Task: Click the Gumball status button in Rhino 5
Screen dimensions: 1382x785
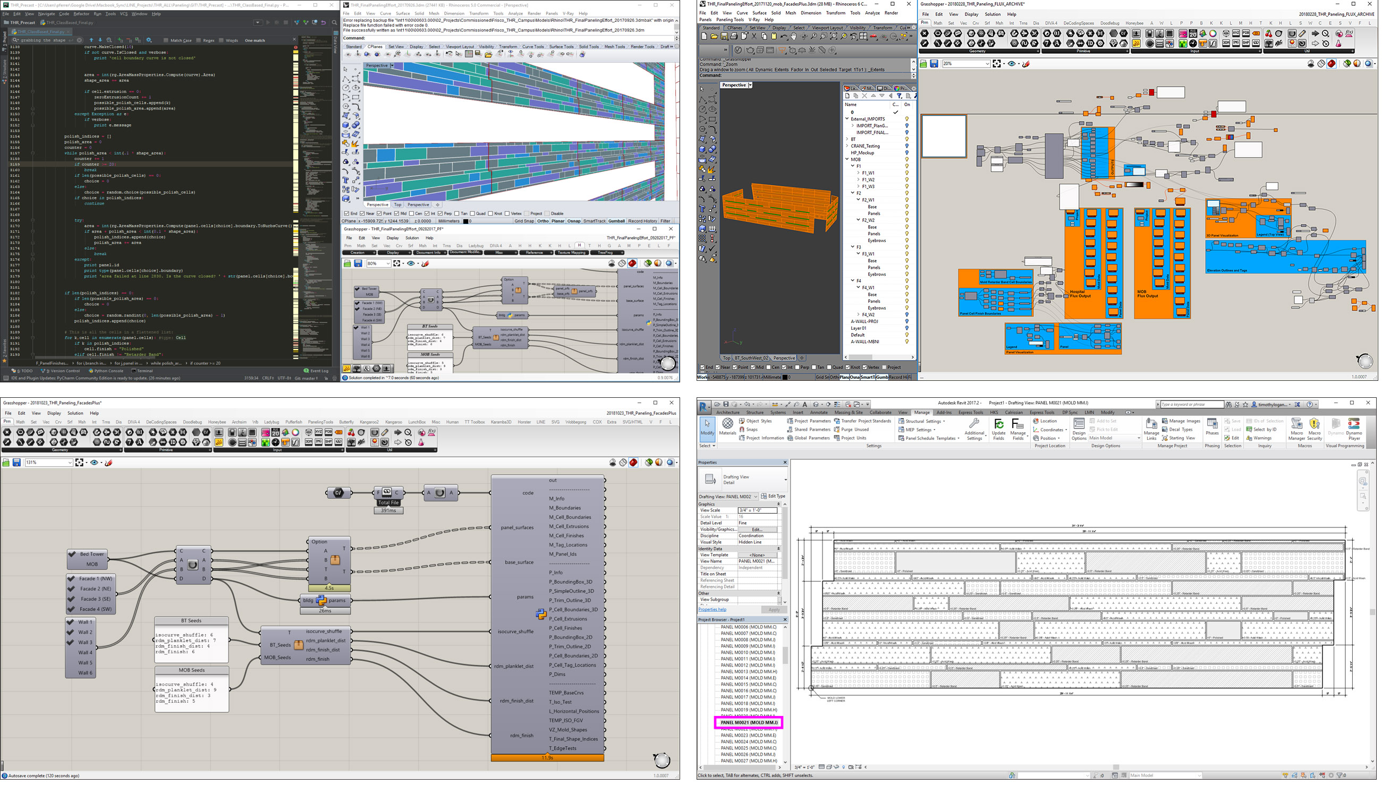Action: coord(616,221)
